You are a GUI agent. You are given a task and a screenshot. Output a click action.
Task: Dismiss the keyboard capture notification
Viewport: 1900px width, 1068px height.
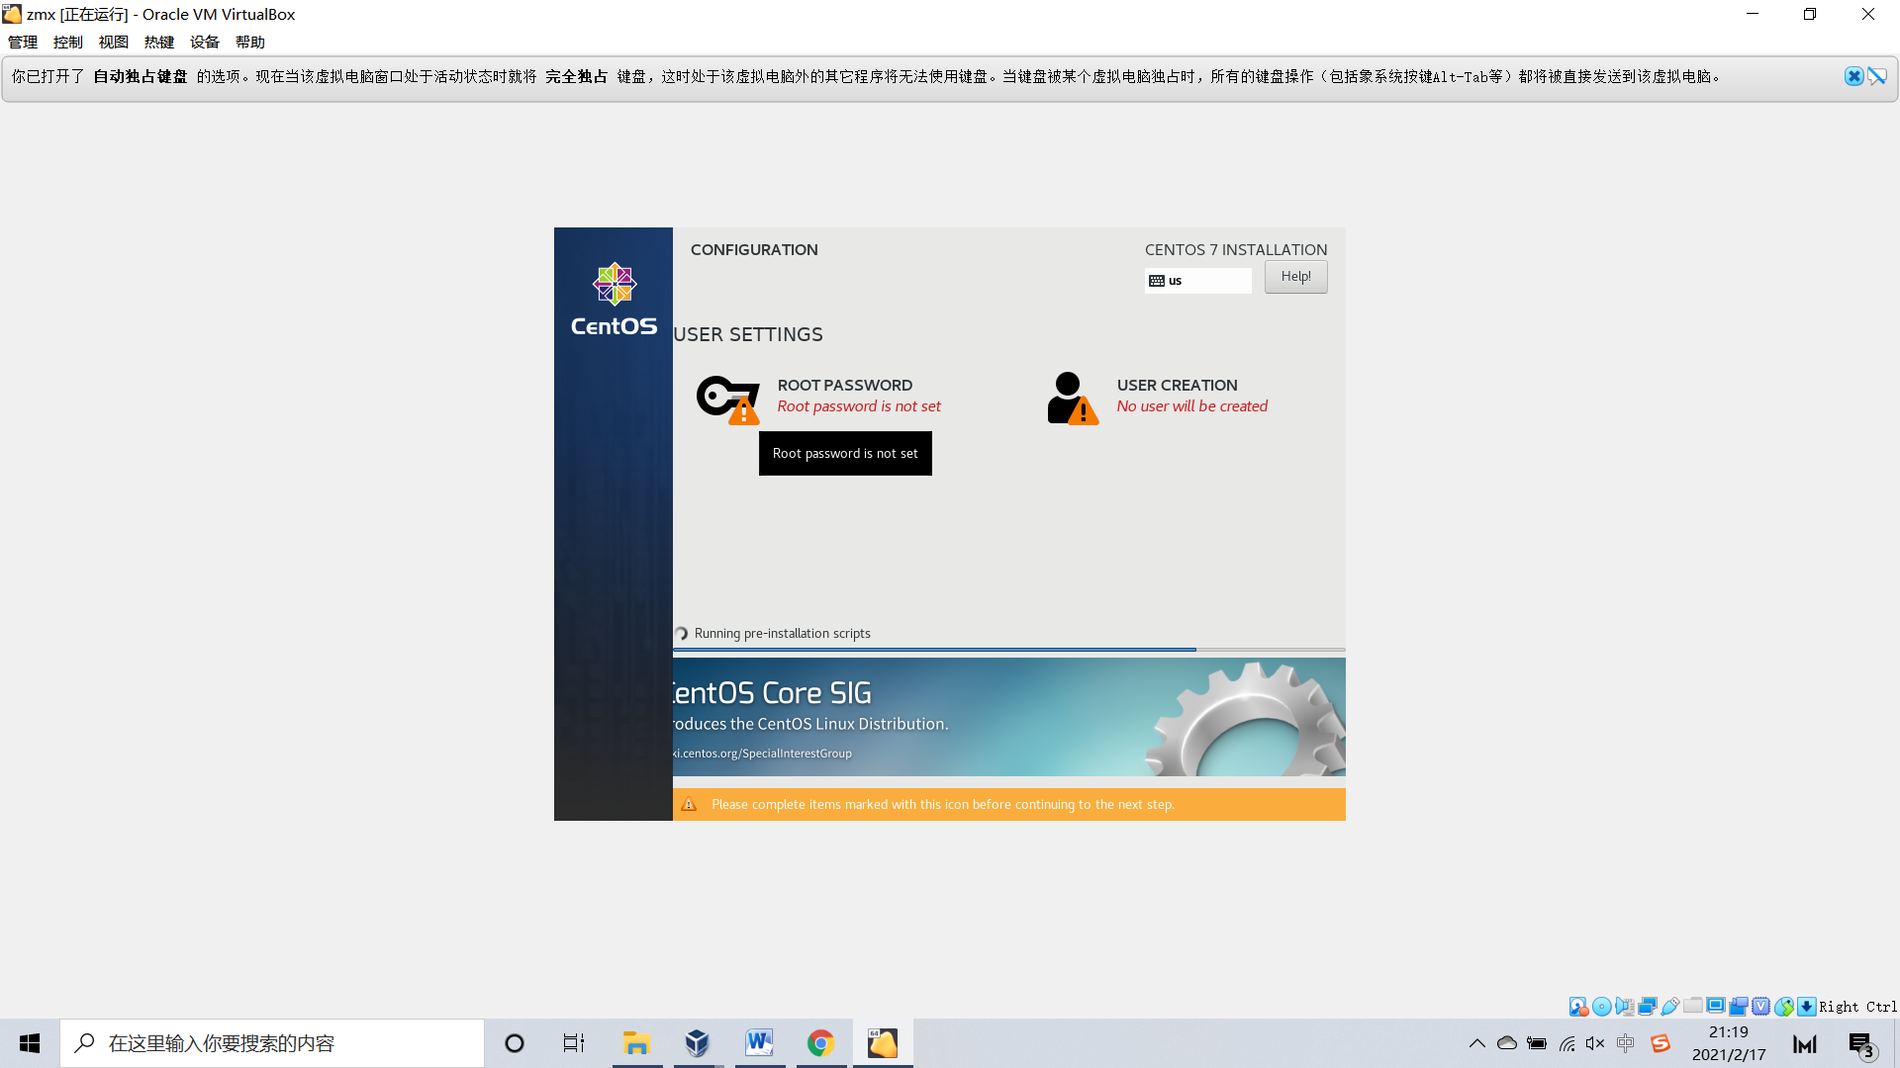(1853, 76)
